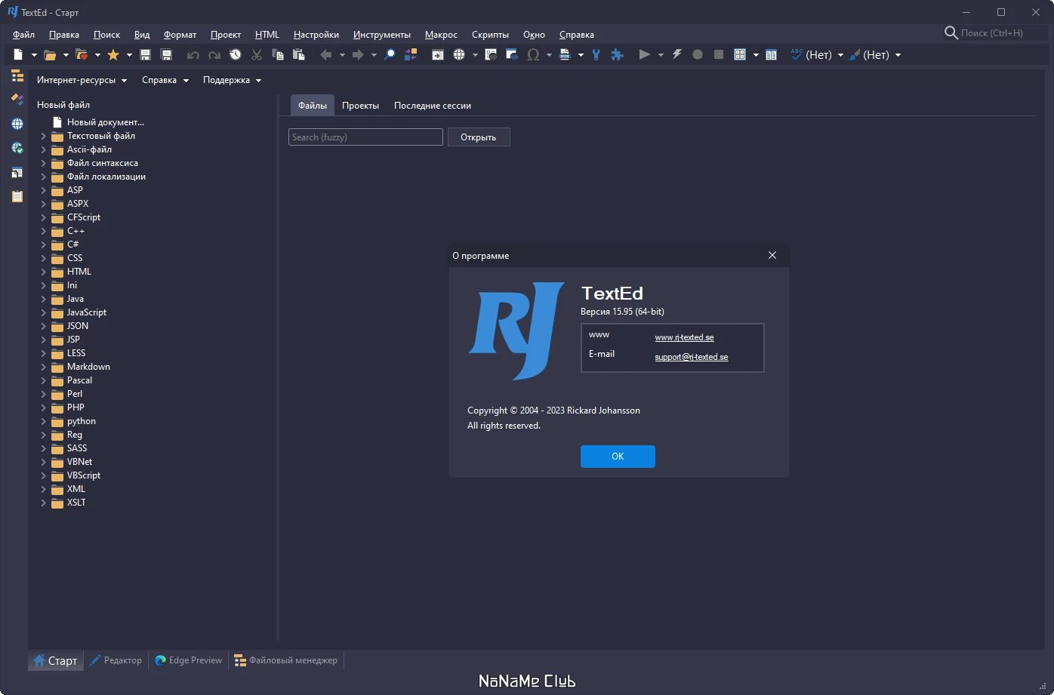Click the favorites star icon
Viewport: 1054px width, 695px height.
[x=113, y=54]
